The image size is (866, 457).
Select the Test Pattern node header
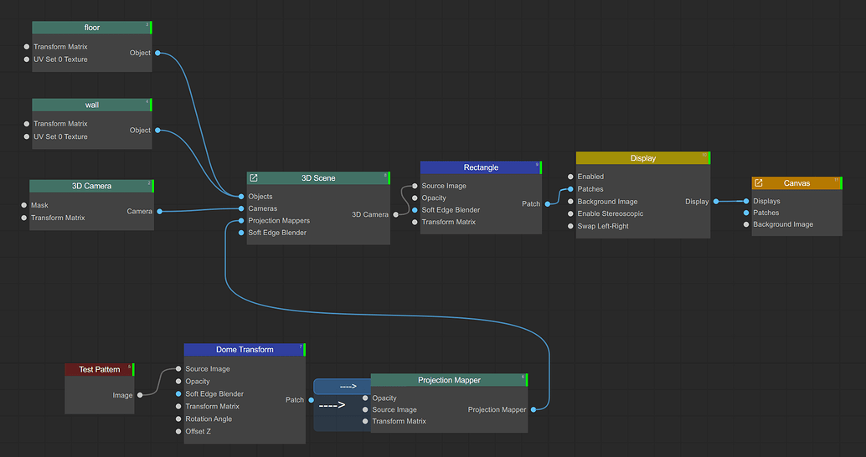(100, 369)
